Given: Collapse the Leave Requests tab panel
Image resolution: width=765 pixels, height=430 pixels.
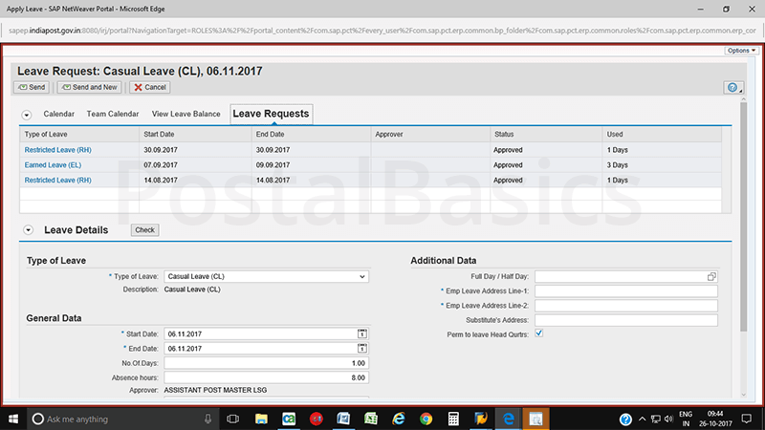Looking at the screenshot, I should [x=27, y=115].
